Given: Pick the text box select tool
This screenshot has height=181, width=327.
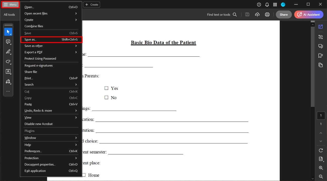Looking at the screenshot, I should coord(8,72).
